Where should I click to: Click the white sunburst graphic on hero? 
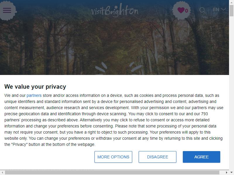click(119, 68)
